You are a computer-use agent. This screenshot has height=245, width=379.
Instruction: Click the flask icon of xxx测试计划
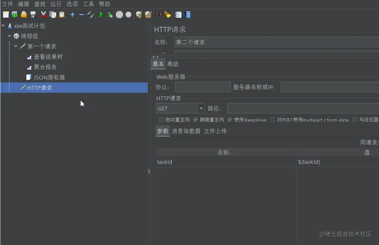click(10, 26)
